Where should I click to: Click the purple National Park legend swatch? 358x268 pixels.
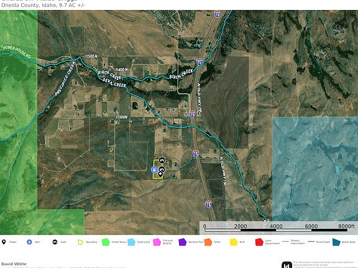183,242
